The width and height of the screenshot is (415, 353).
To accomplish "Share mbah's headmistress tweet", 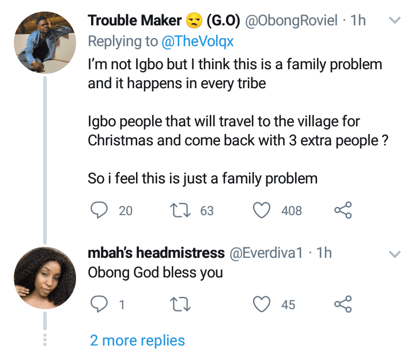I will [x=342, y=304].
